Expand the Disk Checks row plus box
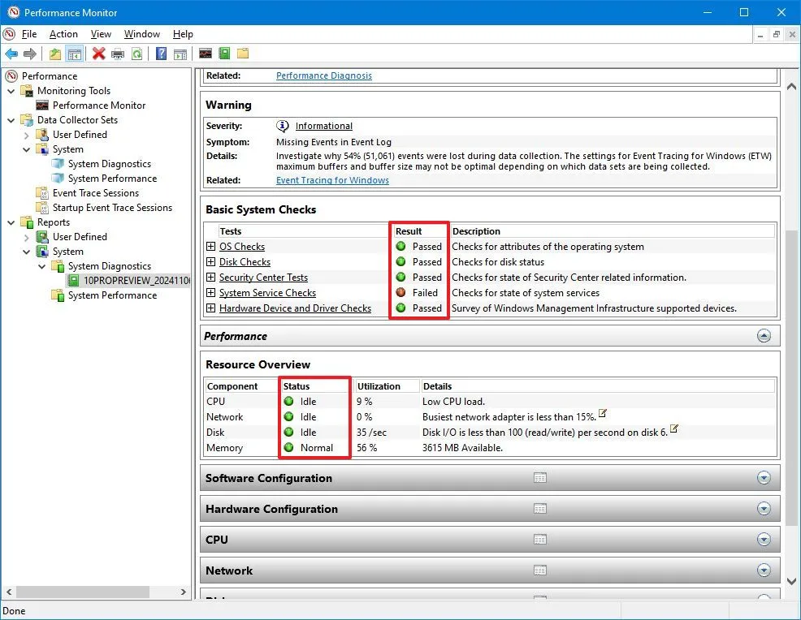801x620 pixels. 210,262
